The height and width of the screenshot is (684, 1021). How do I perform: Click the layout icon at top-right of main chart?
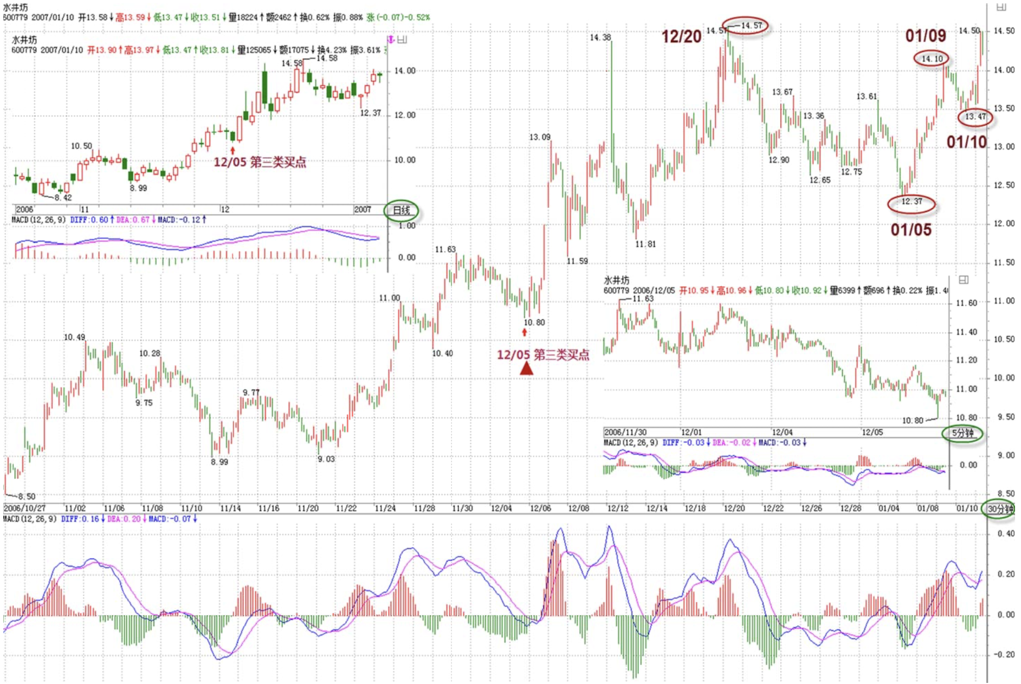1001,7
